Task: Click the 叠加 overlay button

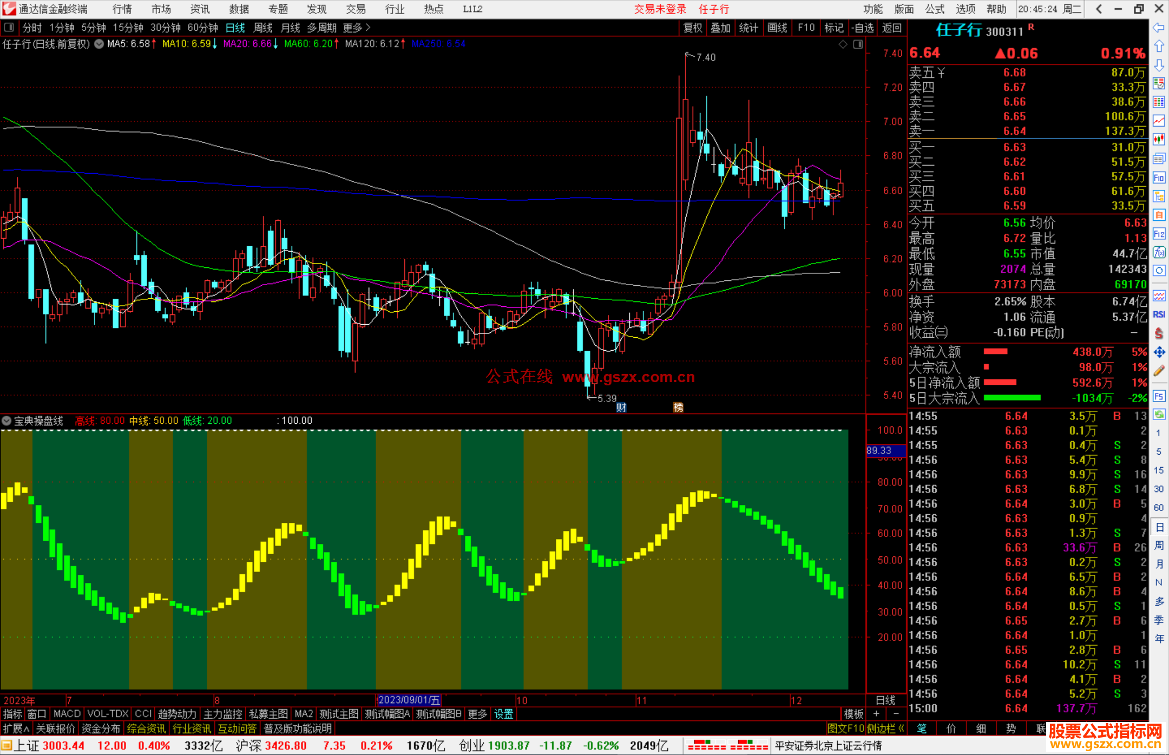Action: pyautogui.click(x=720, y=28)
